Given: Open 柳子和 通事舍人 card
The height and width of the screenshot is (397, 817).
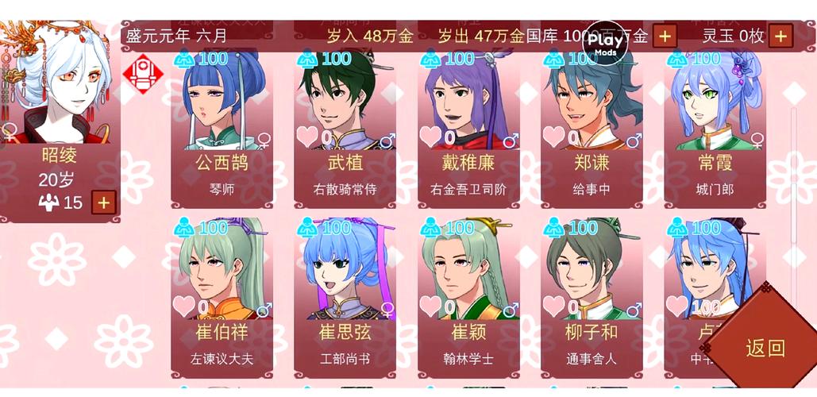Looking at the screenshot, I should [x=592, y=298].
